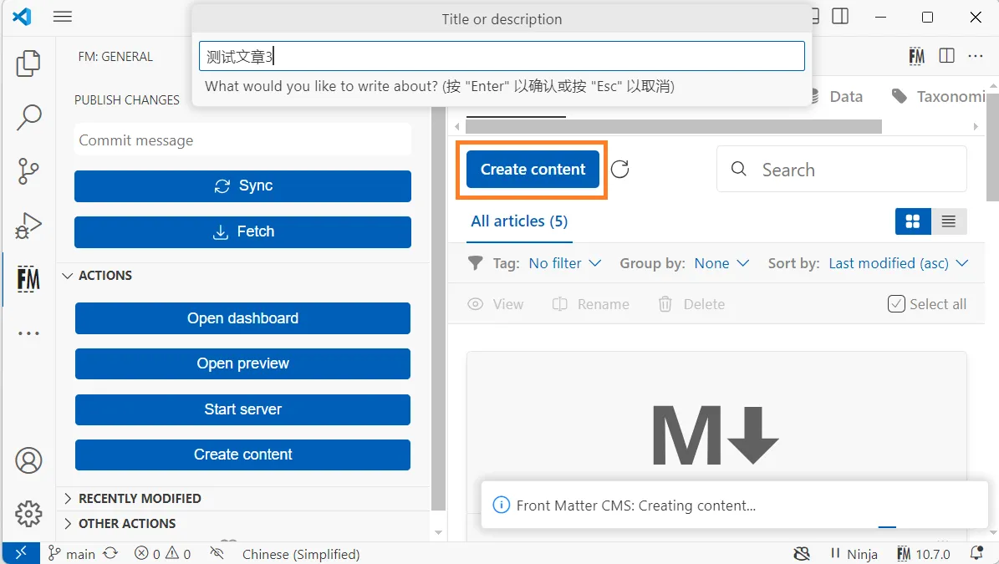Synchronize changes icon in status bar
This screenshot has height=564, width=999.
click(111, 553)
